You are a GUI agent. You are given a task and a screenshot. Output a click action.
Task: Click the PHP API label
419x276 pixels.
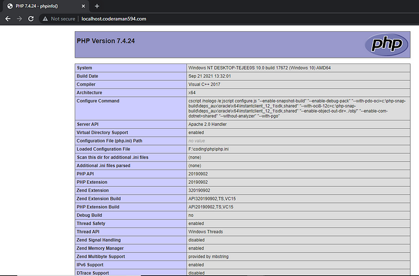point(85,174)
